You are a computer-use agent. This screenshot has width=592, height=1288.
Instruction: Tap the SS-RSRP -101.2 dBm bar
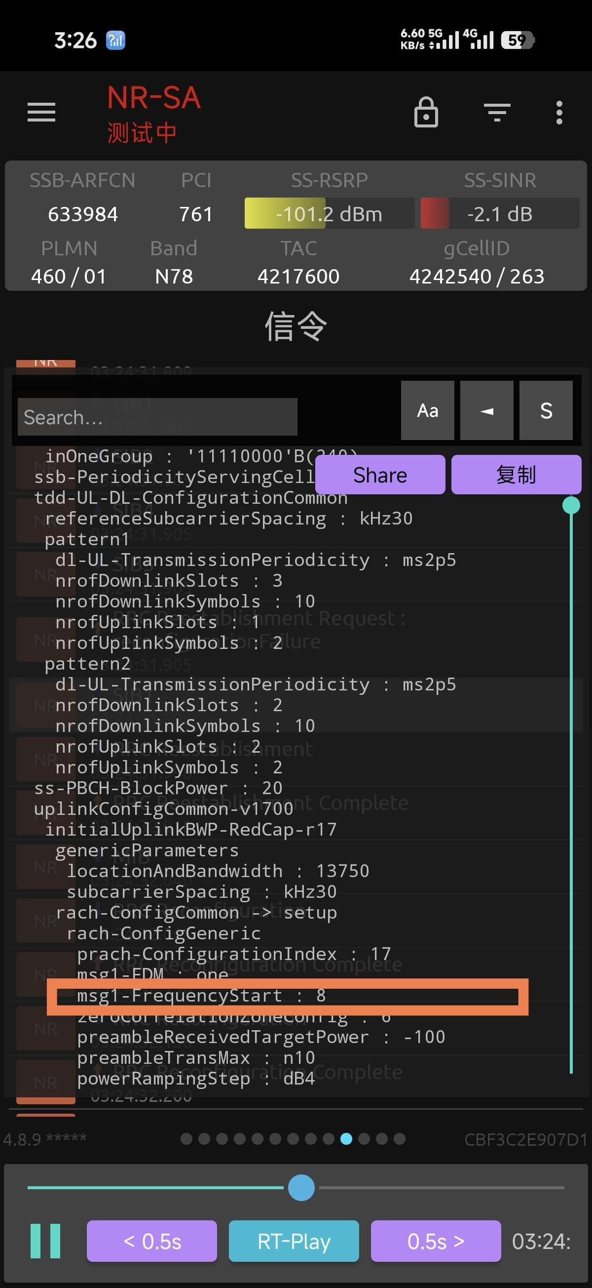tap(329, 213)
